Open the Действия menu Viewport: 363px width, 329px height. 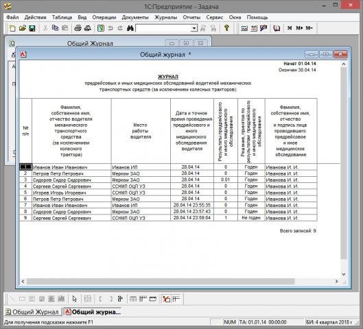[35, 17]
